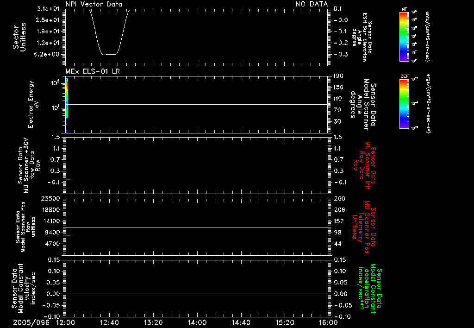Viewport: 474px width, 328px height.
Task: Click the DEF color bar legend
Action: [404, 104]
